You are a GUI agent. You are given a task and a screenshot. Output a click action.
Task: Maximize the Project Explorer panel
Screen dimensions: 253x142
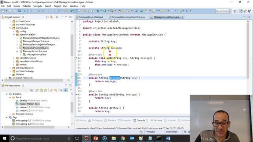tap(70, 17)
